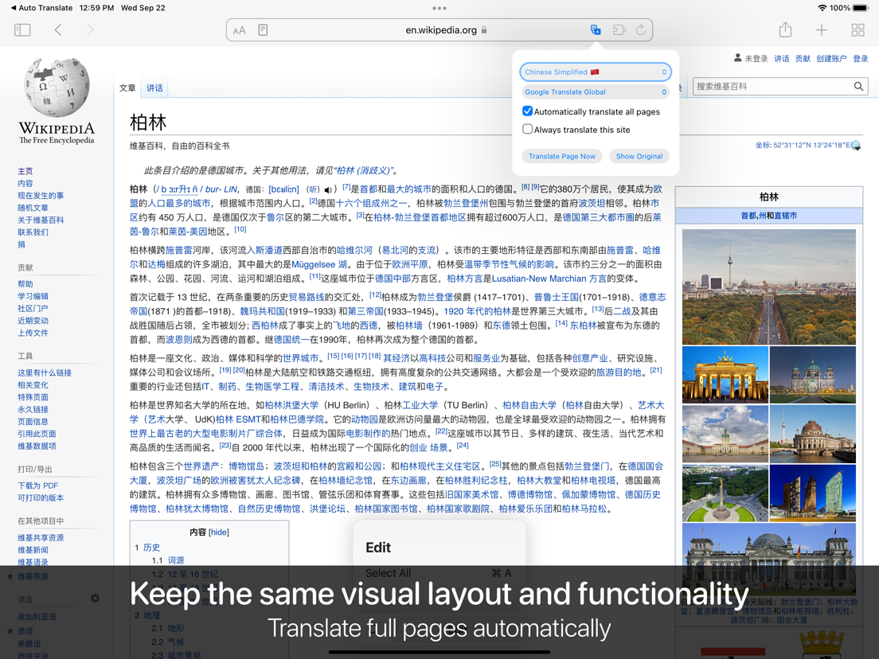This screenshot has height=659, width=879.
Task: Open 贡献 link in top bar
Action: 803,58
